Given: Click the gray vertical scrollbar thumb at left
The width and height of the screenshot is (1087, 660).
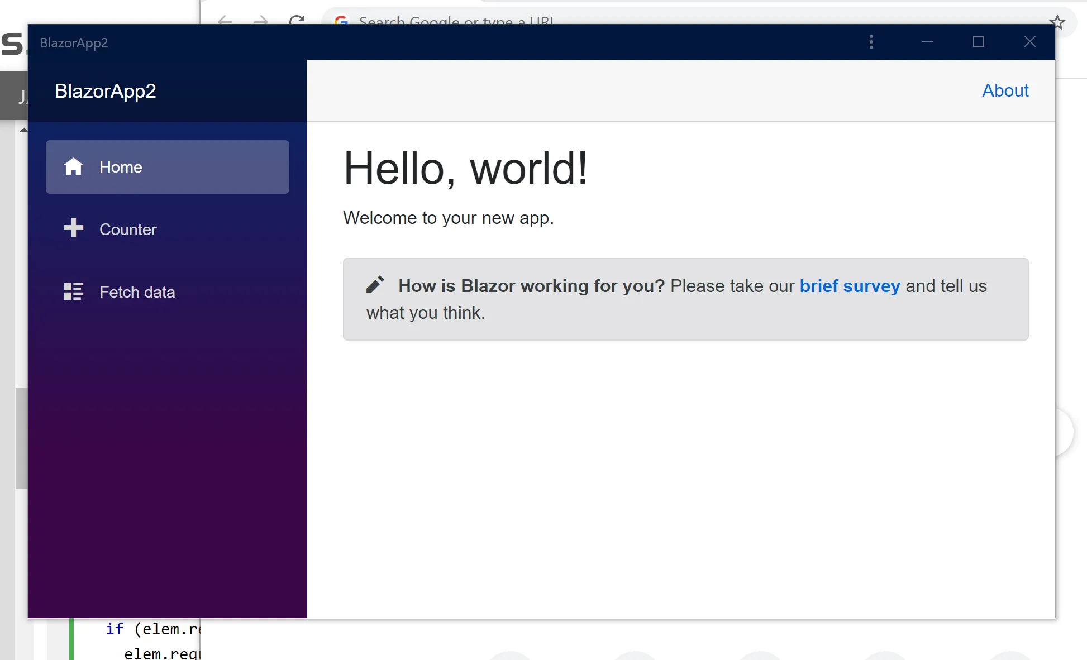Looking at the screenshot, I should coord(21,438).
